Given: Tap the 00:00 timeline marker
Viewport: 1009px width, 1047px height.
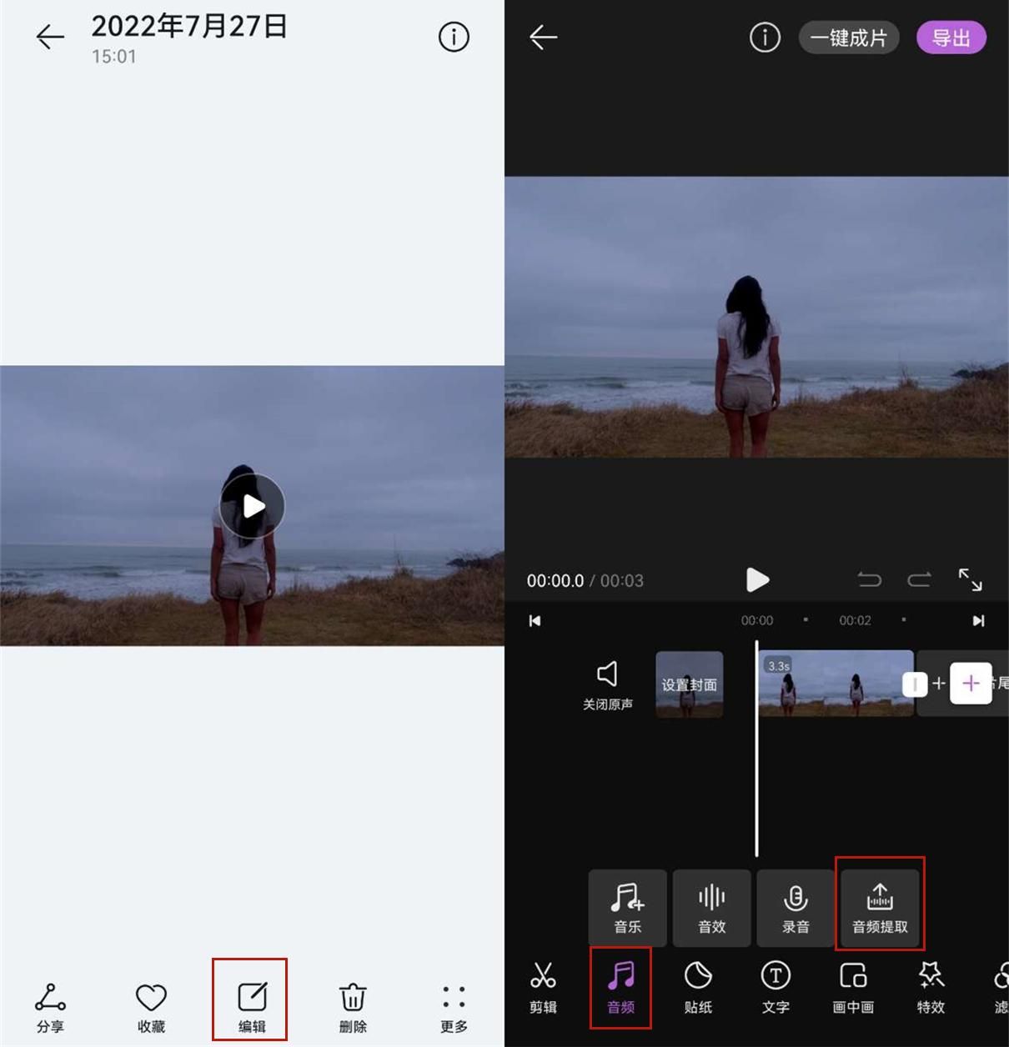Looking at the screenshot, I should (x=757, y=621).
